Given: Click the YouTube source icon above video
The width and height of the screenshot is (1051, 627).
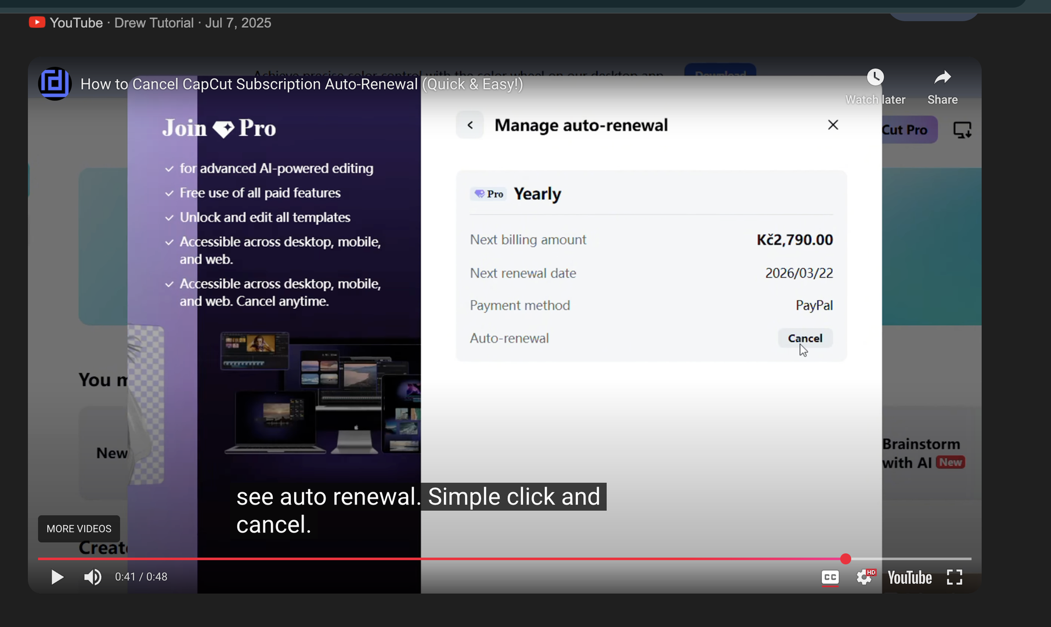Looking at the screenshot, I should (37, 23).
